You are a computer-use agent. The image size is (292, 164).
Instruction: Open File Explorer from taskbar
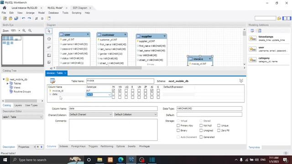(100, 160)
